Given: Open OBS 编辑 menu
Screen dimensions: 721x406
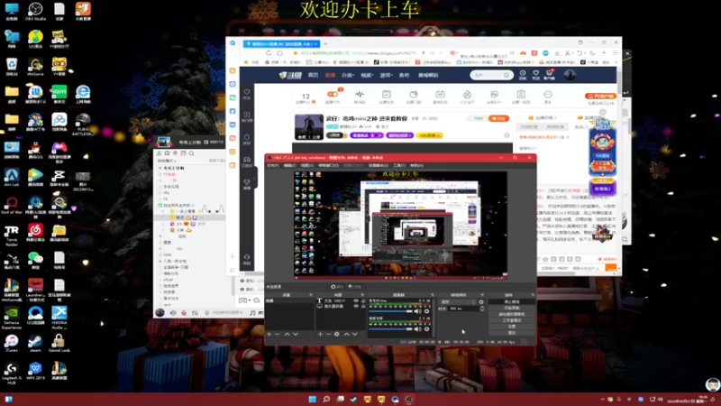Looking at the screenshot, I should 289,165.
